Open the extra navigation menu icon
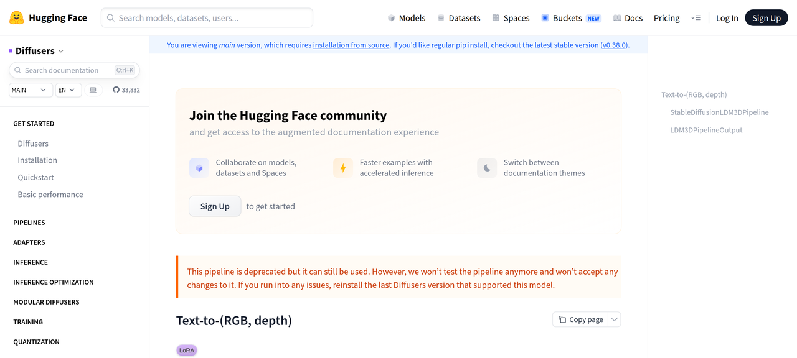This screenshot has width=797, height=358. pos(696,18)
